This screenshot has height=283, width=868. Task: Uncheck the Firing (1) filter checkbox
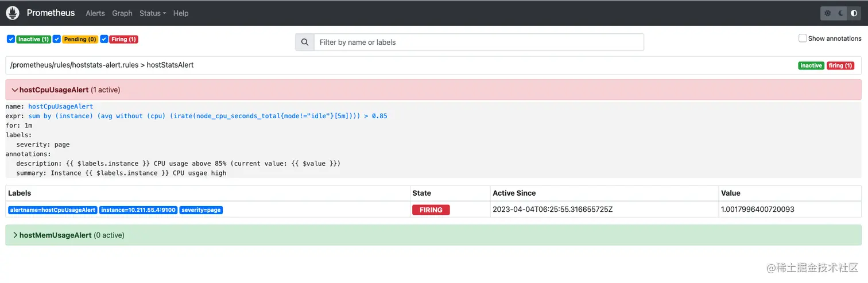click(x=104, y=39)
